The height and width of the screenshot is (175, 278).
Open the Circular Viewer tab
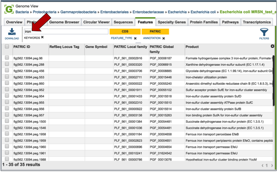click(97, 22)
